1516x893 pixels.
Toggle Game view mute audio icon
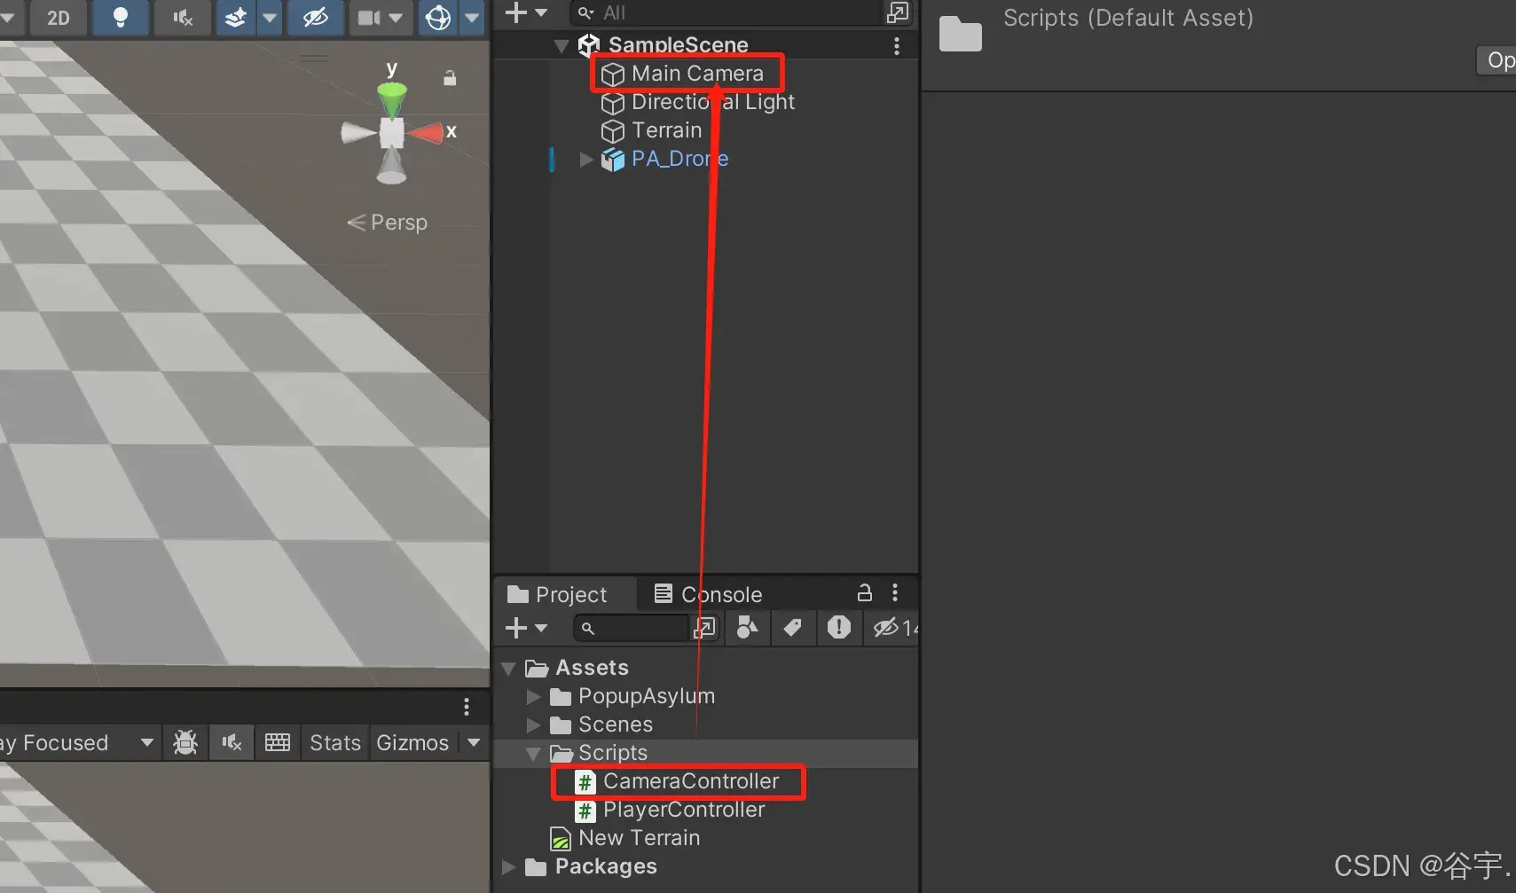[232, 742]
